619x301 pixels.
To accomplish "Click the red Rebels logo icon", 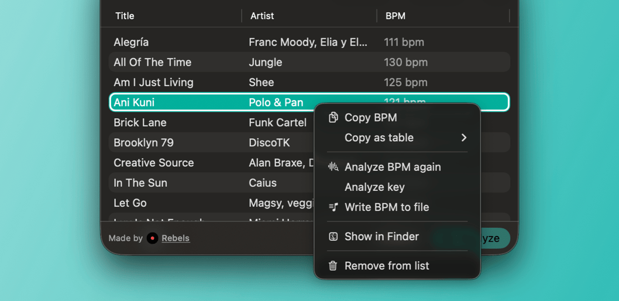I will coord(153,238).
